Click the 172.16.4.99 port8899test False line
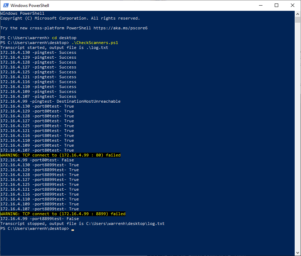Image resolution: width=301 pixels, height=256 pixels. coord(40,219)
